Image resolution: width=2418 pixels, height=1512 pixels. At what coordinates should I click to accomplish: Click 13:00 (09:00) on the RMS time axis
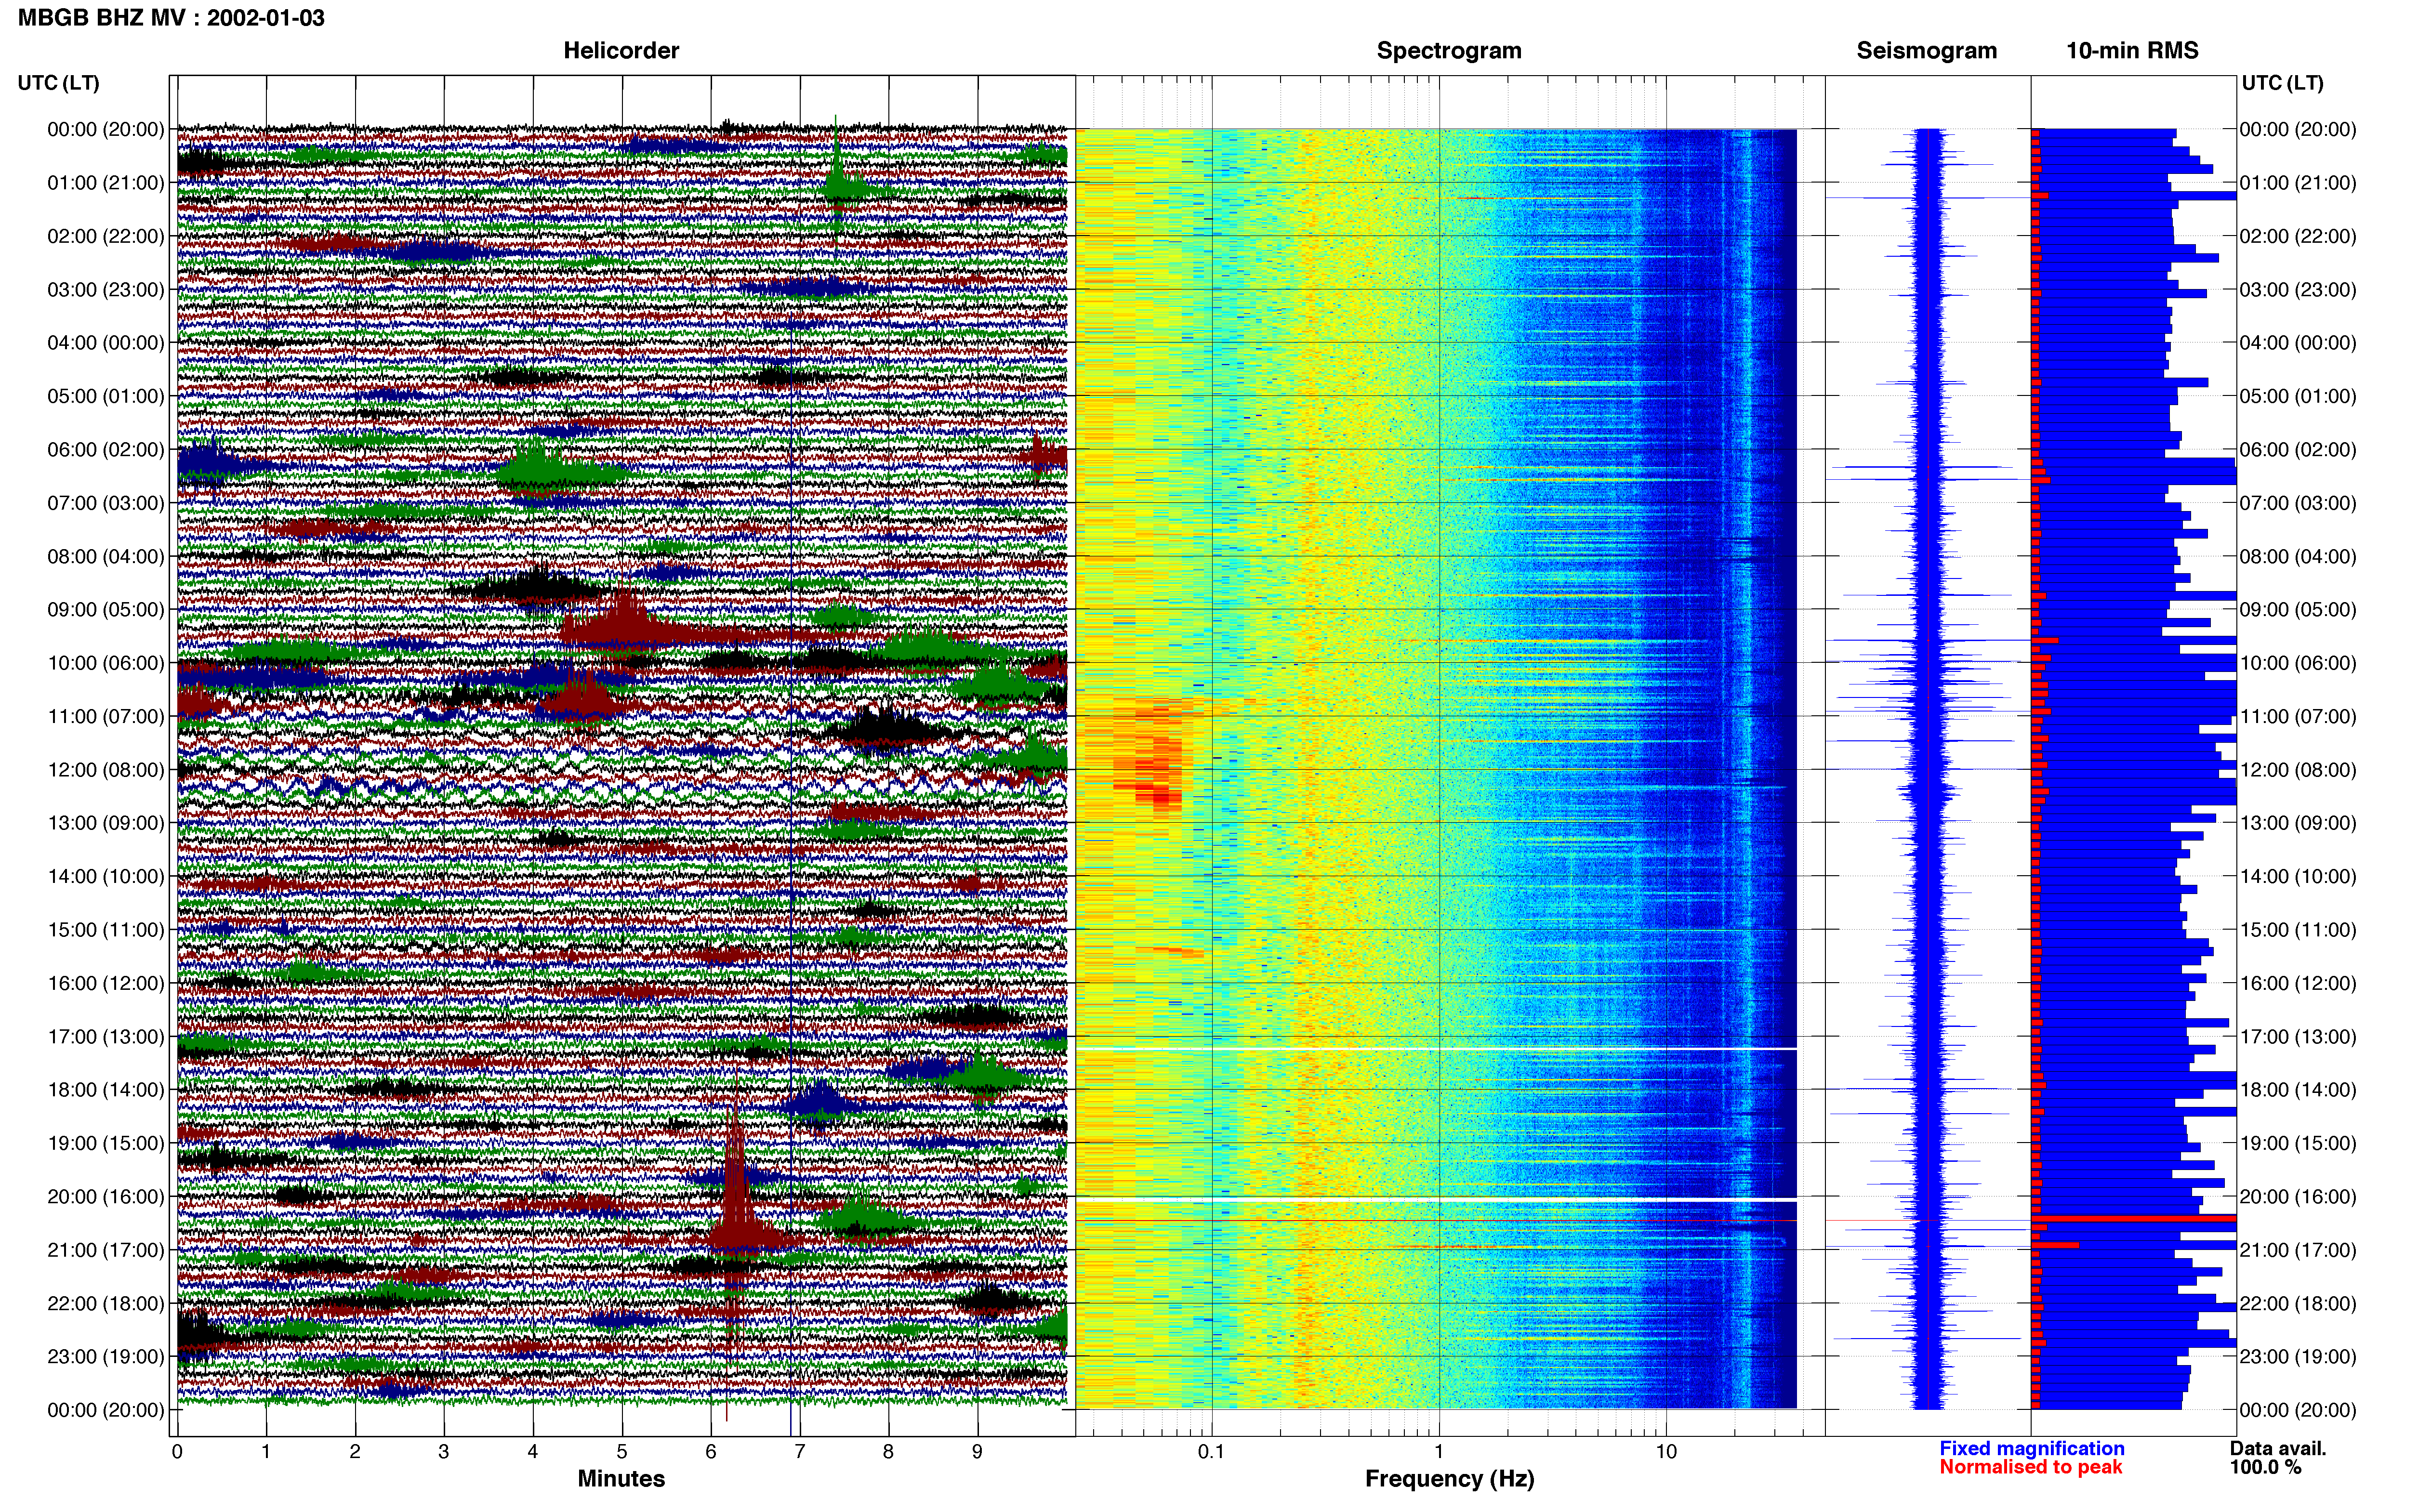[x=2298, y=823]
